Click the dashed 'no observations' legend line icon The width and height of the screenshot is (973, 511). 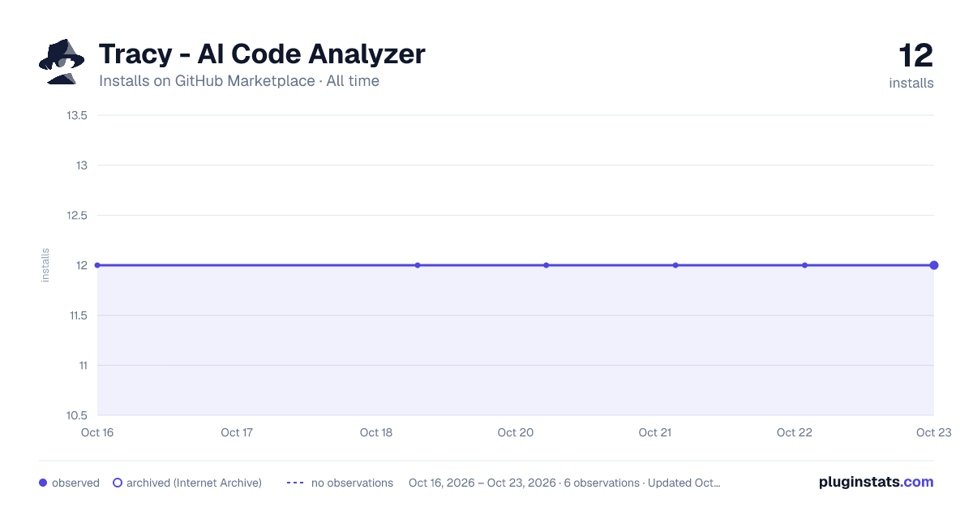(x=295, y=483)
